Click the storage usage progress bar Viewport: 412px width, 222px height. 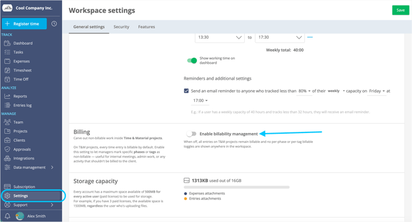[x=237, y=187]
